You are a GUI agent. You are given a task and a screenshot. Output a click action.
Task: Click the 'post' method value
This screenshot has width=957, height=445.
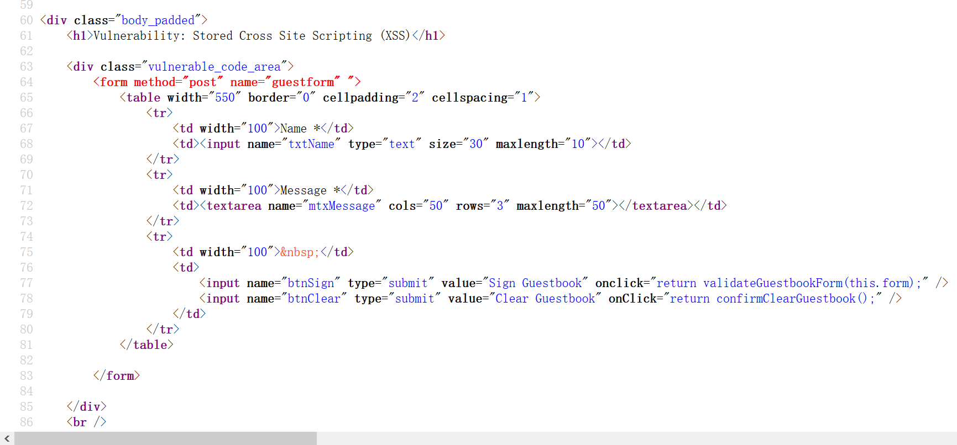[202, 82]
